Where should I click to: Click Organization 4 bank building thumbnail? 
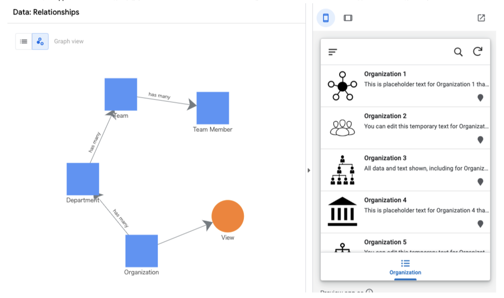(342, 211)
